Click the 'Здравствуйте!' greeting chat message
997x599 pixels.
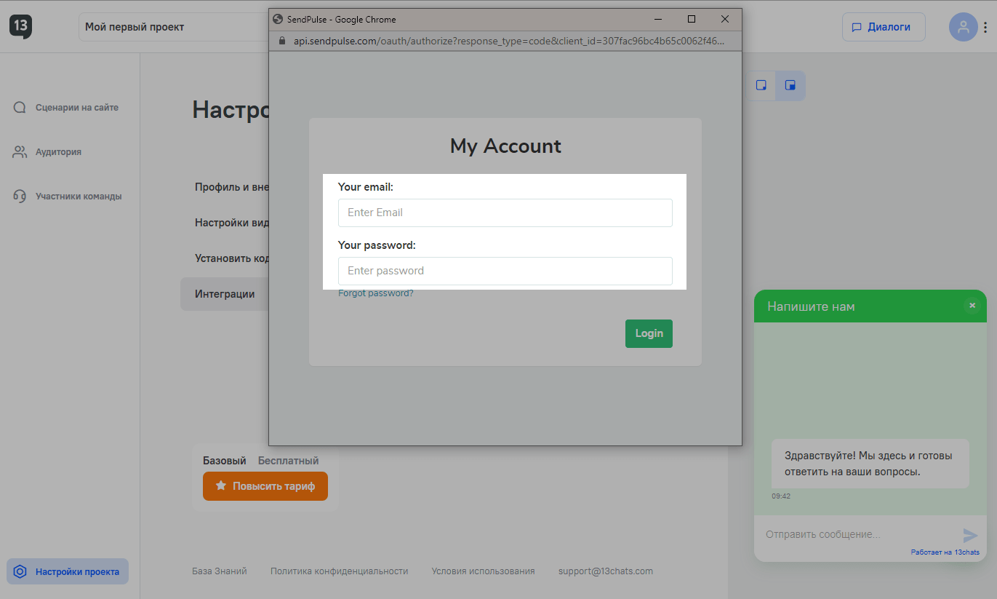coord(870,464)
